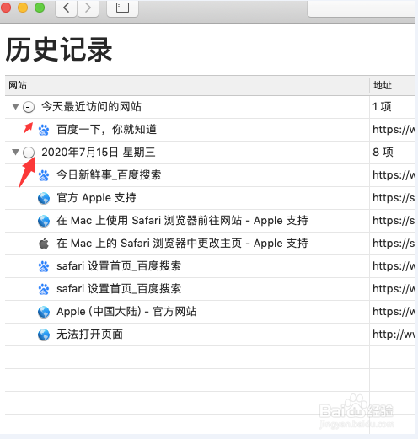Click the green zoom window button
This screenshot has width=418, height=439.
[40, 8]
